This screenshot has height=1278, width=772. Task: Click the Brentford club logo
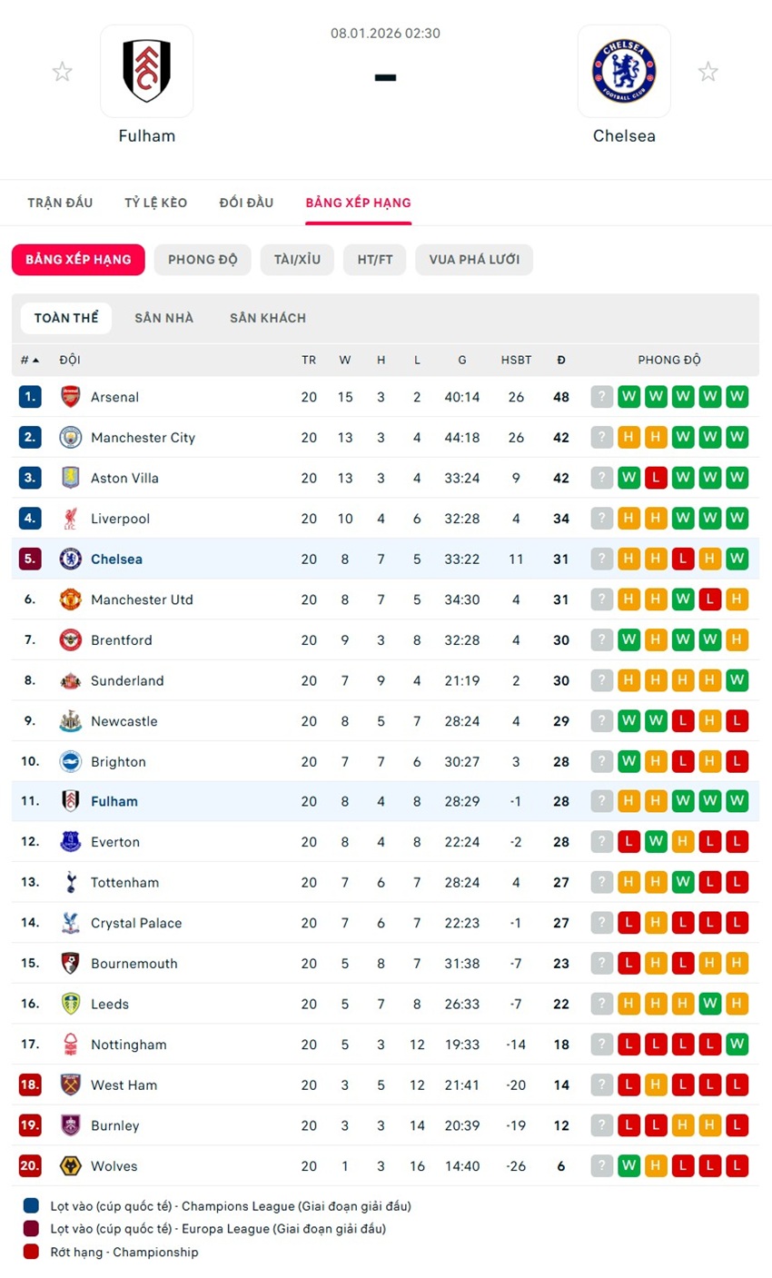(70, 640)
